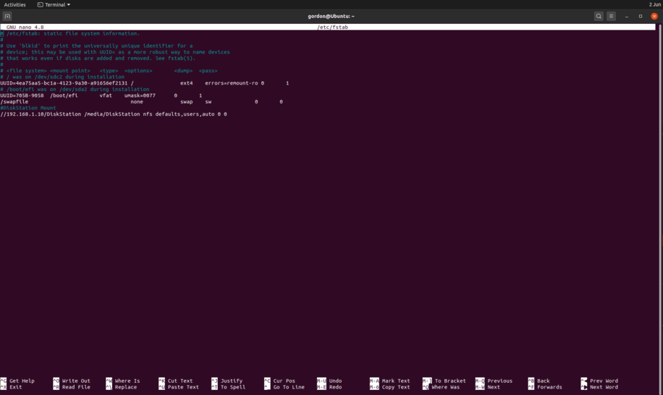Click the Where Was shortcut label

pyautogui.click(x=446, y=387)
